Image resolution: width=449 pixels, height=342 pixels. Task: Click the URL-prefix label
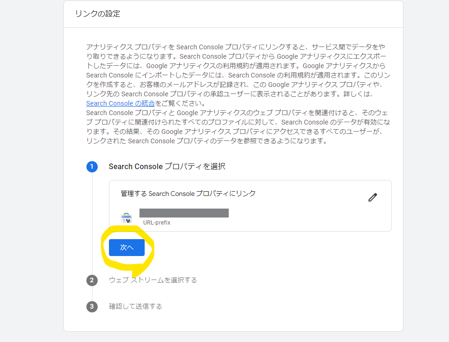[157, 223]
